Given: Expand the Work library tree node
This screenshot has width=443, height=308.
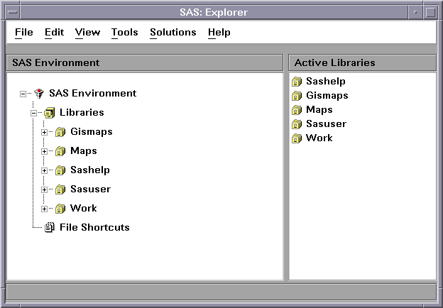Looking at the screenshot, I should pos(44,209).
